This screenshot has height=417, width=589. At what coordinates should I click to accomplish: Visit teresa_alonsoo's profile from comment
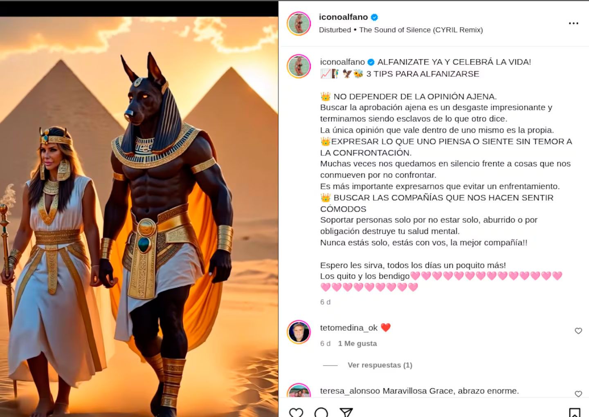pyautogui.click(x=350, y=391)
